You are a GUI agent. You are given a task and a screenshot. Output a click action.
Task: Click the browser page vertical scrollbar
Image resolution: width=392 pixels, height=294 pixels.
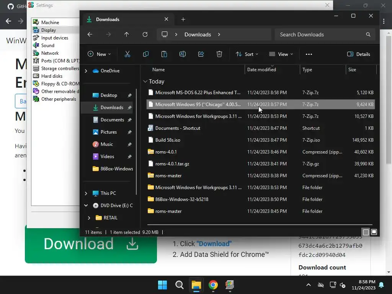pos(389,100)
